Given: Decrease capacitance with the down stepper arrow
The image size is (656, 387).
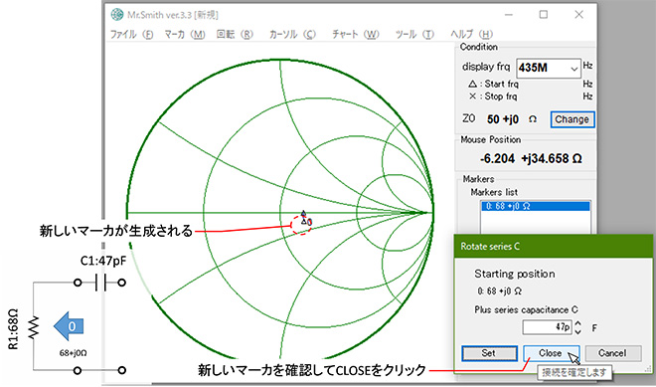Looking at the screenshot, I should (x=577, y=331).
